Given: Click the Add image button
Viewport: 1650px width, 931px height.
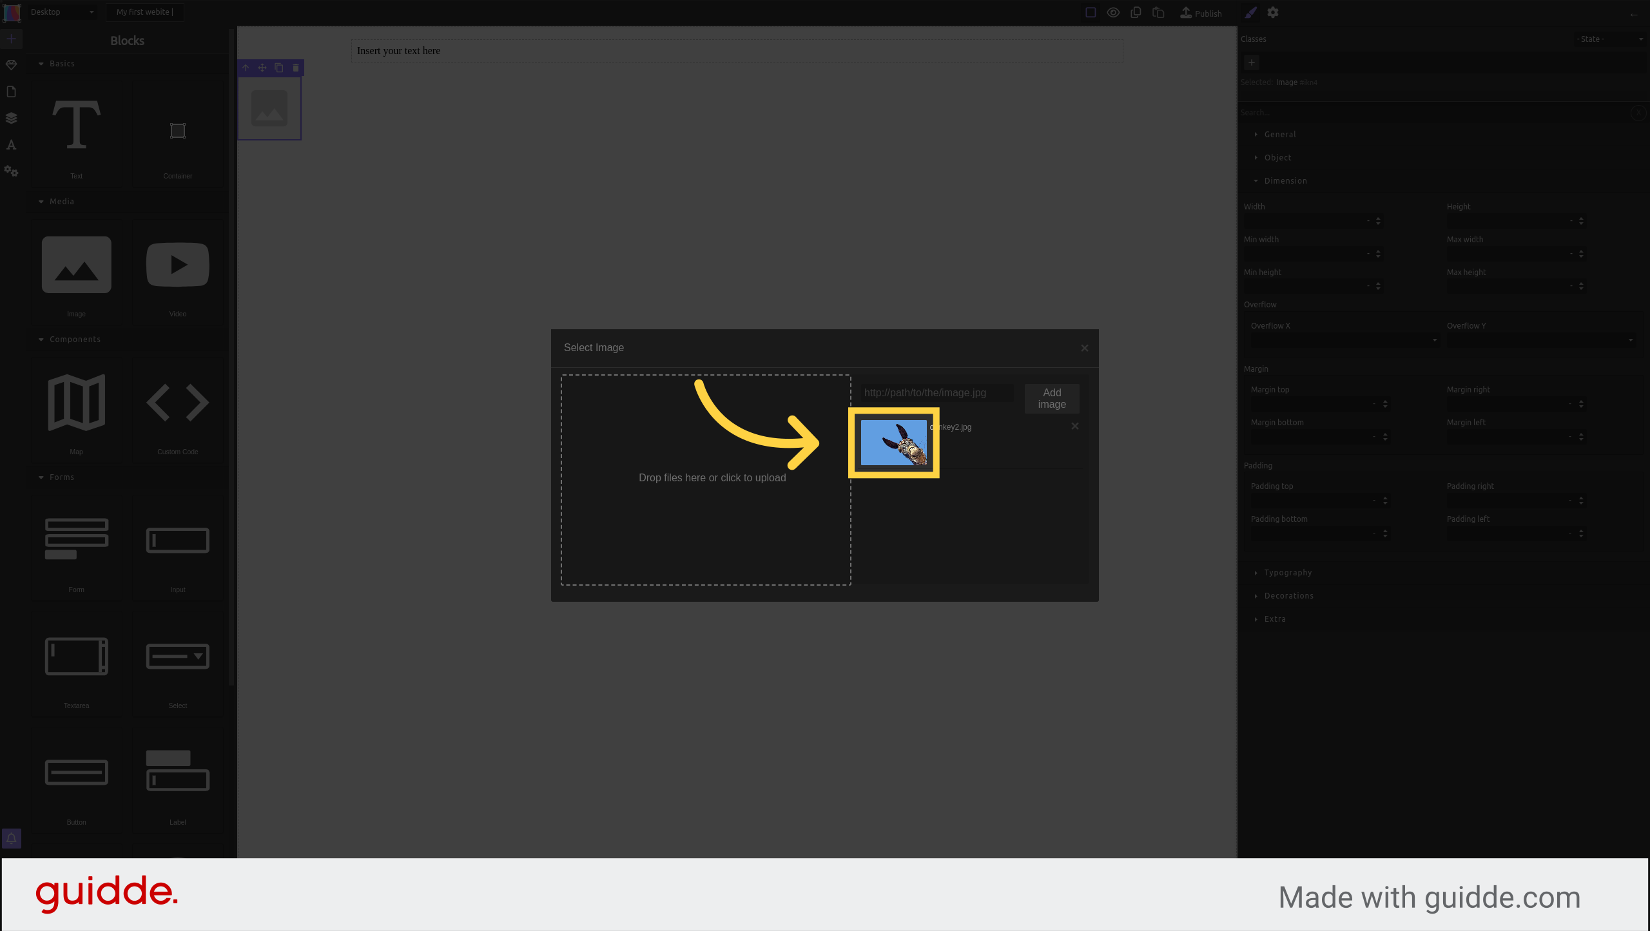Looking at the screenshot, I should click(x=1051, y=398).
